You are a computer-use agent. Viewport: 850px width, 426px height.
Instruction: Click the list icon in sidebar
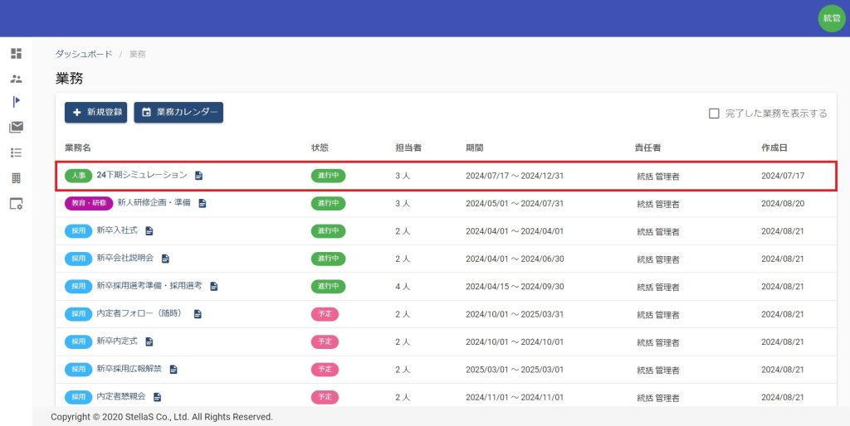click(x=16, y=152)
